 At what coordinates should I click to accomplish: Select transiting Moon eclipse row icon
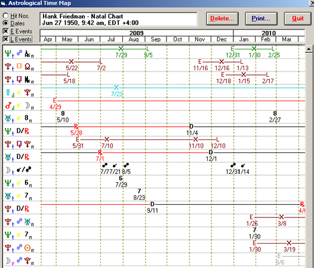click(18, 170)
